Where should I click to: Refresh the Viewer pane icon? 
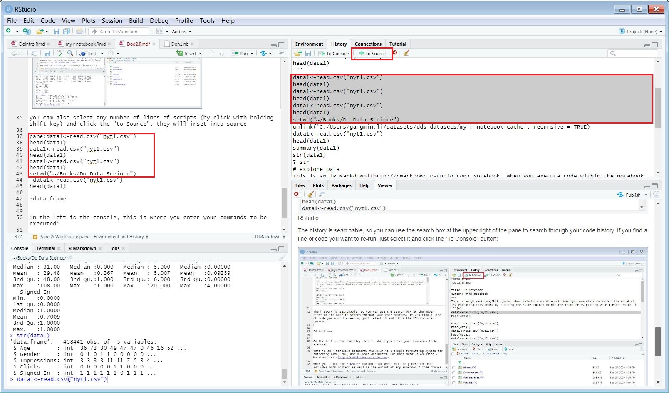657,194
